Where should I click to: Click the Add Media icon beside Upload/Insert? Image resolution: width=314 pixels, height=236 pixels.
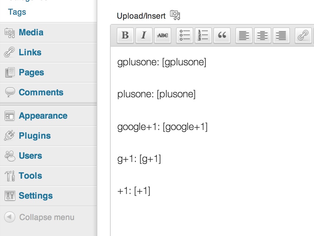[175, 15]
